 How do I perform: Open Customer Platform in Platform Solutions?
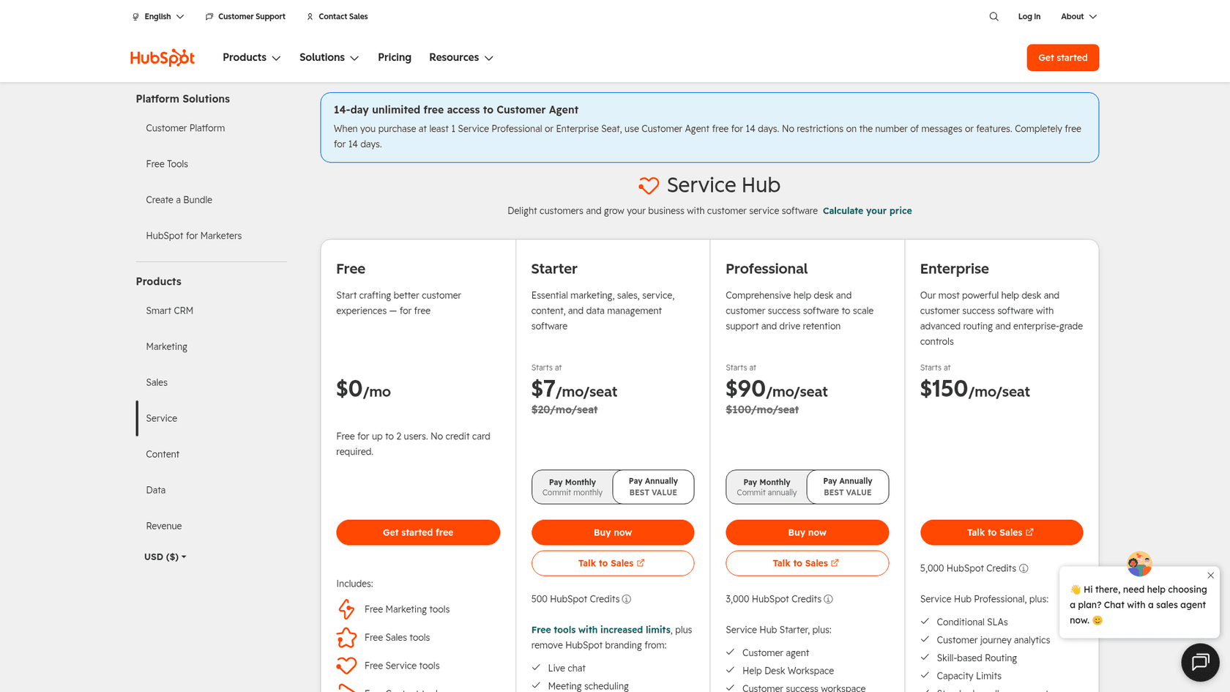point(185,128)
